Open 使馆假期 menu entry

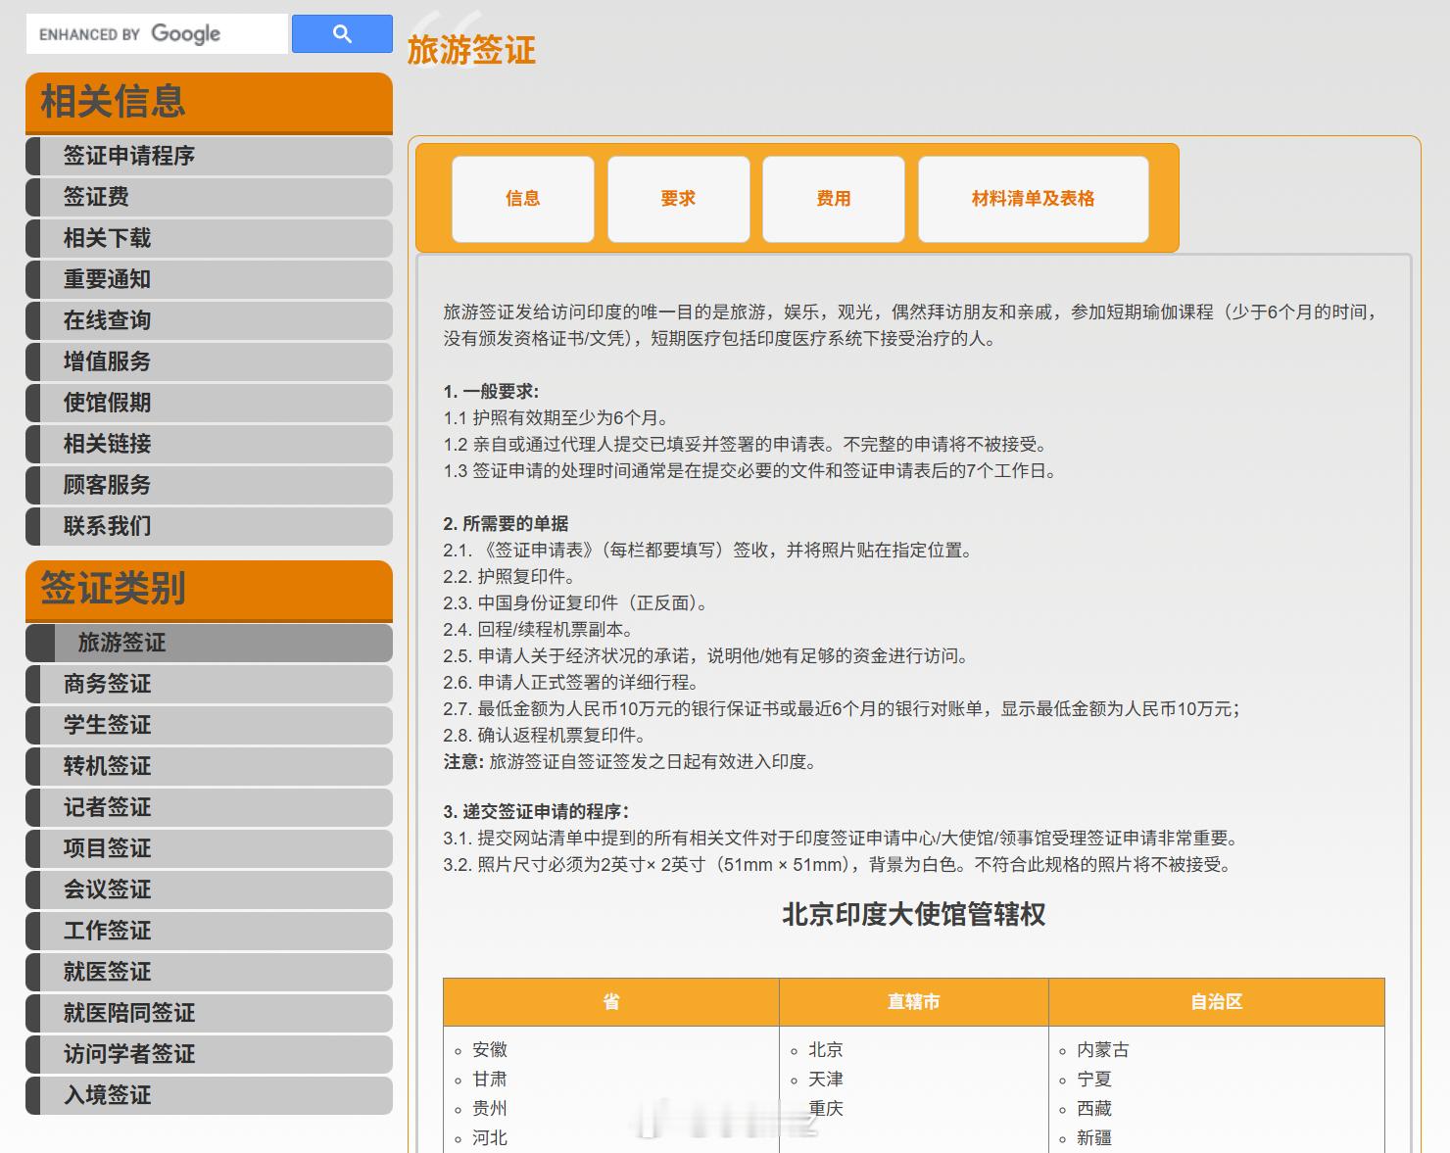point(209,403)
